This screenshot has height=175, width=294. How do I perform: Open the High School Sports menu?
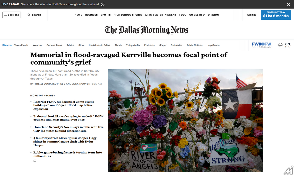coord(128,15)
